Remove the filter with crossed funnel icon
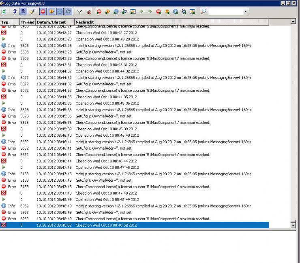Viewport: 300px width, 263px height. 88,12
